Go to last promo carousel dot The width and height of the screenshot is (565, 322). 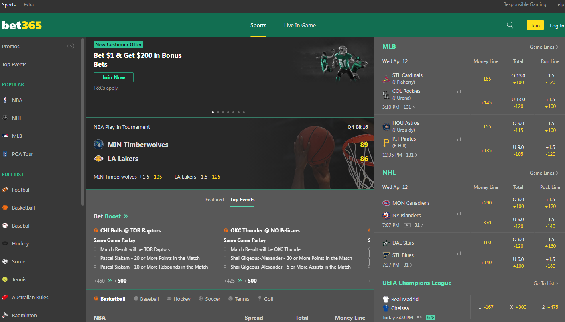[244, 112]
